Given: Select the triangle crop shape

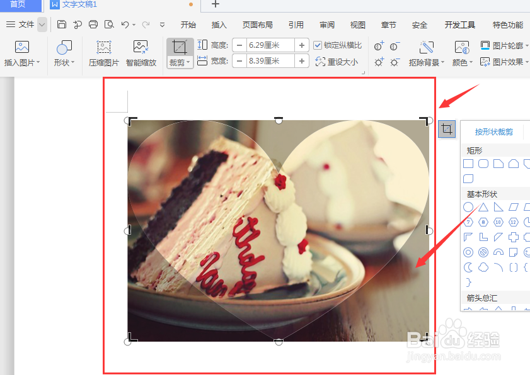Looking at the screenshot, I should [x=483, y=206].
